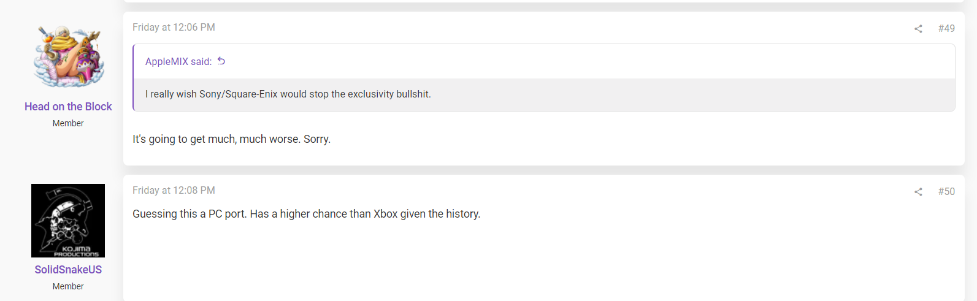This screenshot has height=301, width=977.
Task: Click the share icon on post #50
Action: [x=918, y=192]
